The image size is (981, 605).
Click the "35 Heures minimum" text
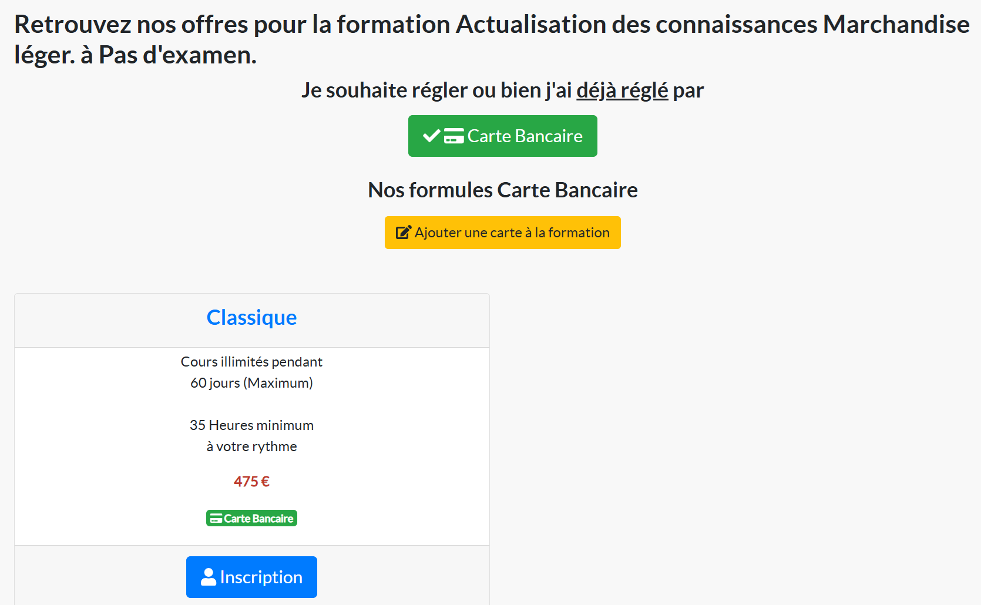(251, 425)
